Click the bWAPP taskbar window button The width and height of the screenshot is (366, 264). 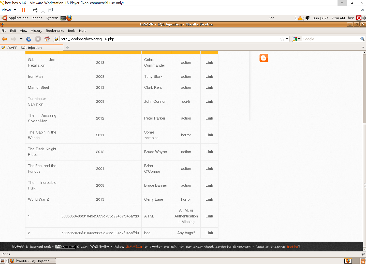click(32, 261)
